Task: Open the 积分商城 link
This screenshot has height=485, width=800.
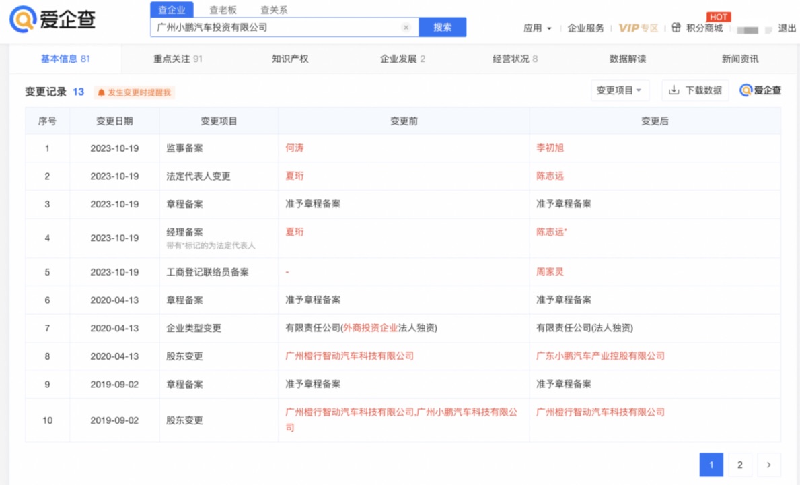Action: tap(704, 28)
